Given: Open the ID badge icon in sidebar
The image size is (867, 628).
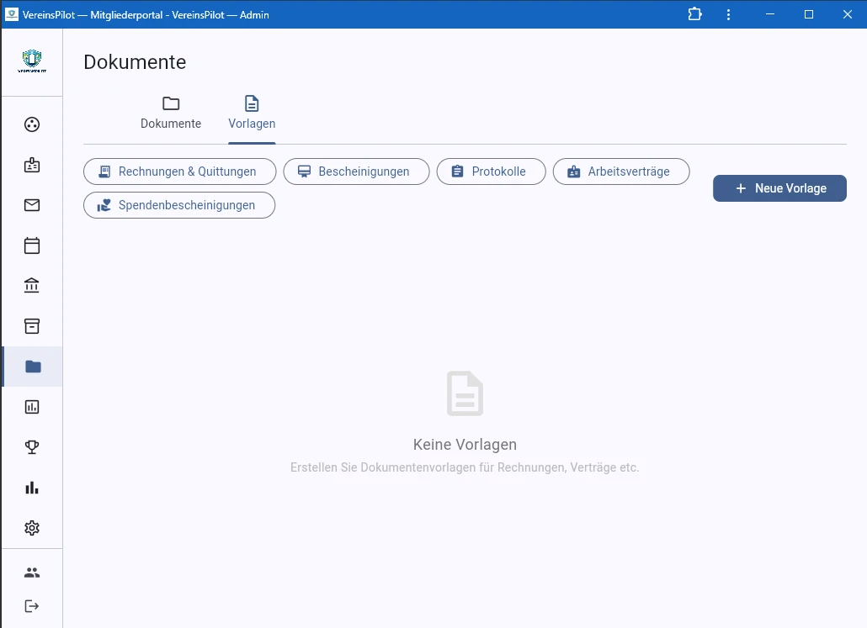Looking at the screenshot, I should point(32,165).
